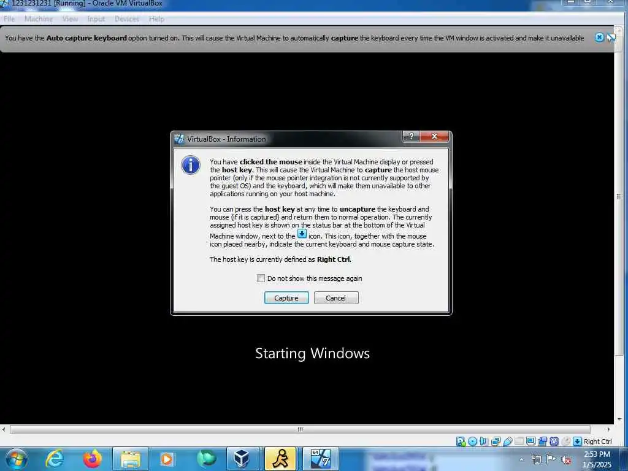
Task: Click the network adapters status icon
Action: 496,442
